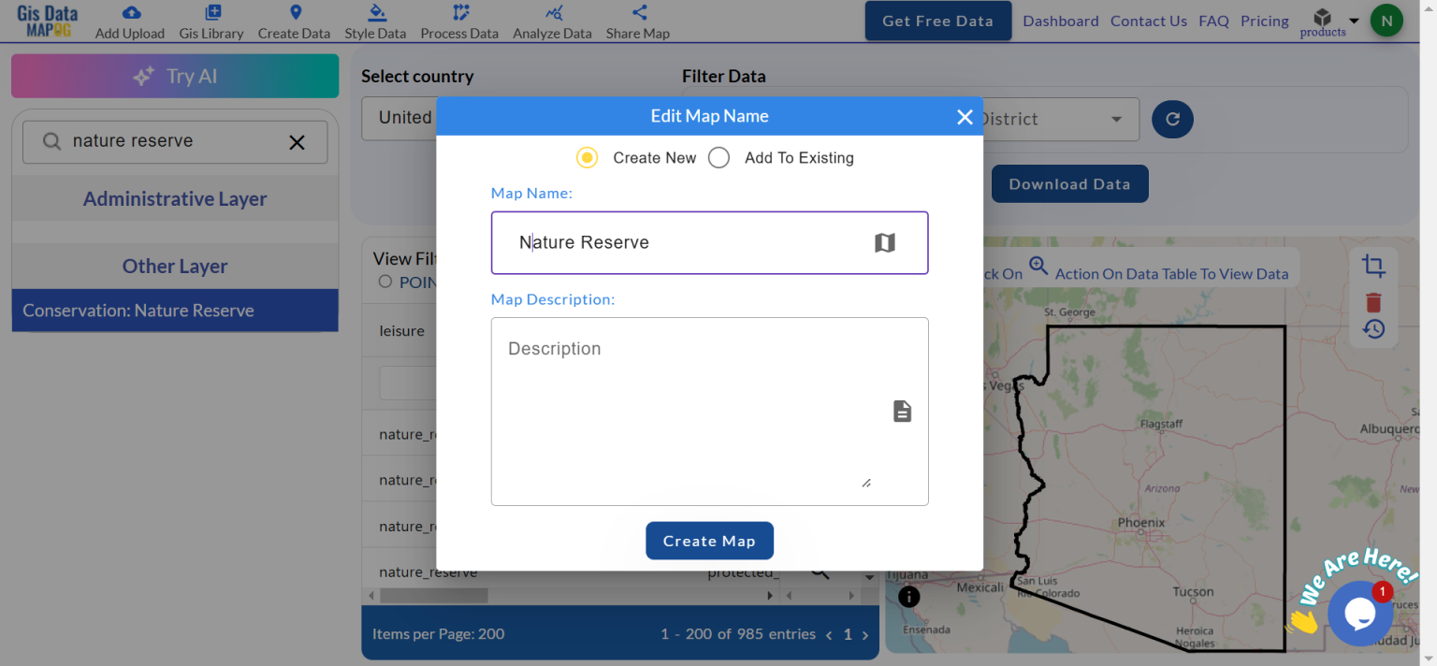Click the Create Map button

709,541
